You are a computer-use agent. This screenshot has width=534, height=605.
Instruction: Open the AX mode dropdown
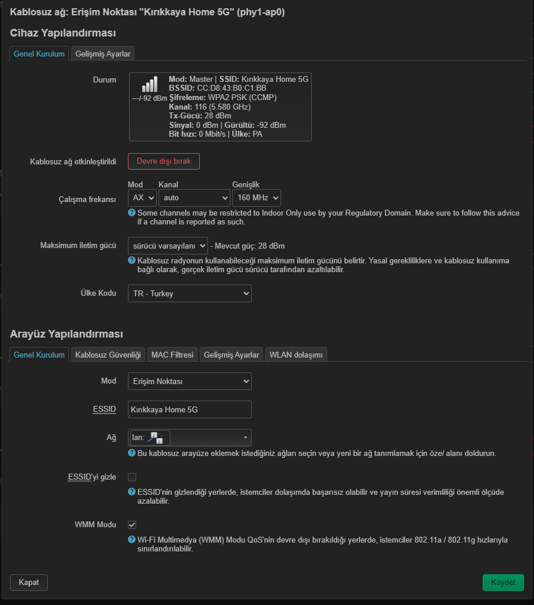(x=142, y=198)
